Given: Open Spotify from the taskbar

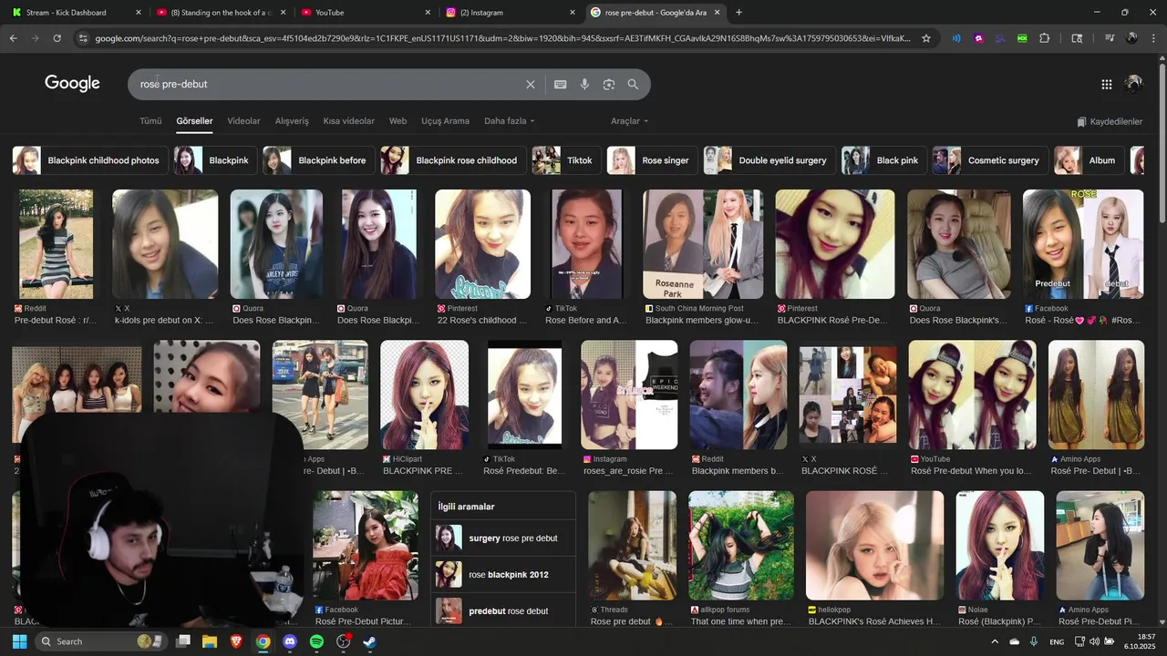Looking at the screenshot, I should 316,641.
